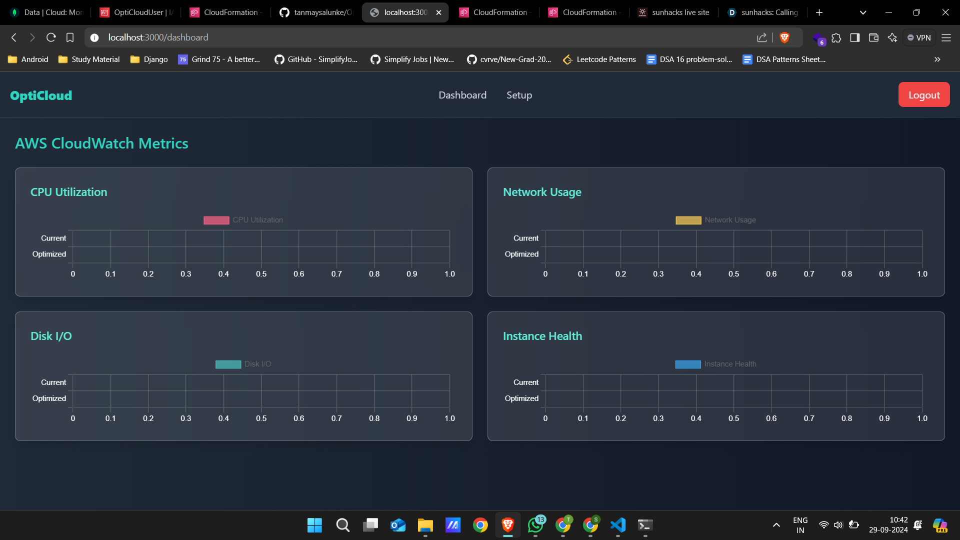Click the Logout button

[x=923, y=95]
